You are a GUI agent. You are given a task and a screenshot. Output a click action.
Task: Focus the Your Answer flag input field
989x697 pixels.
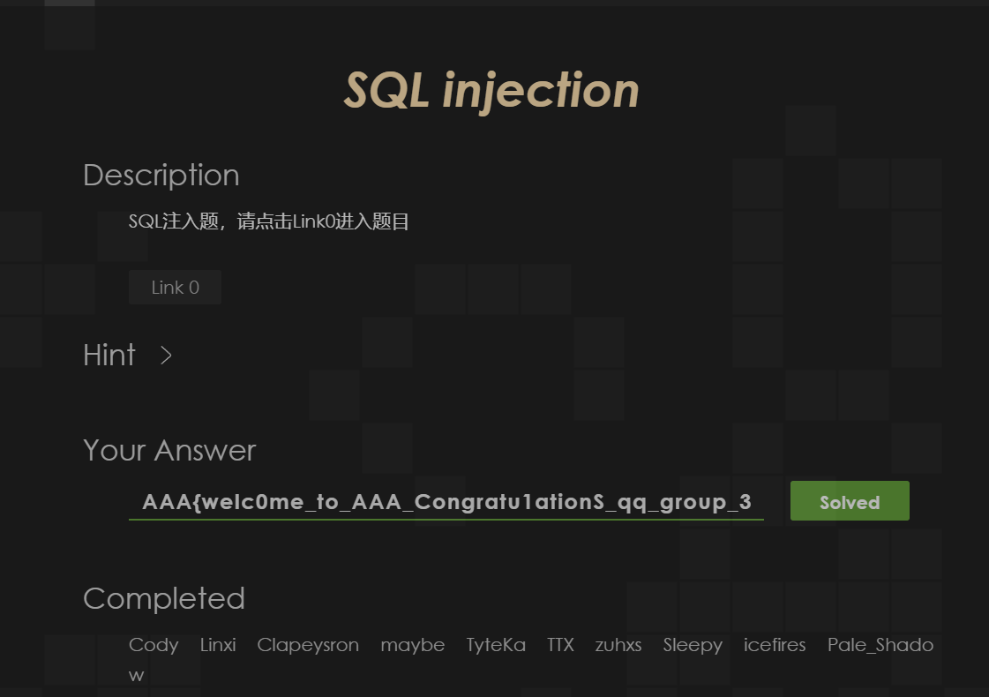pyautogui.click(x=446, y=502)
